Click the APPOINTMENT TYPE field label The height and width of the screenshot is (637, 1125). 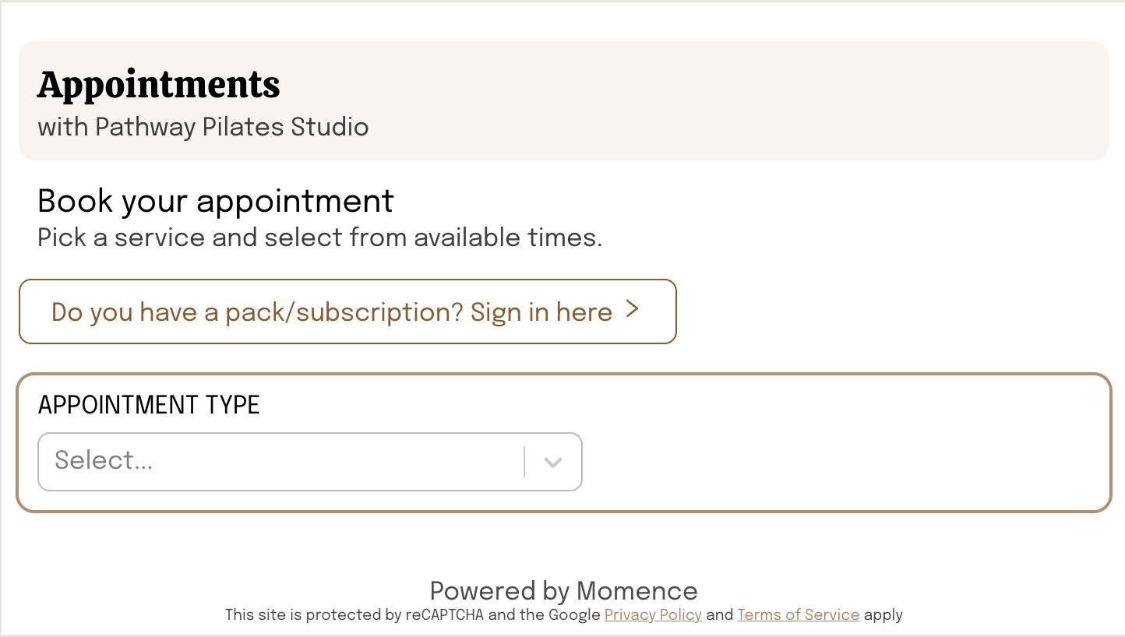pyautogui.click(x=149, y=405)
